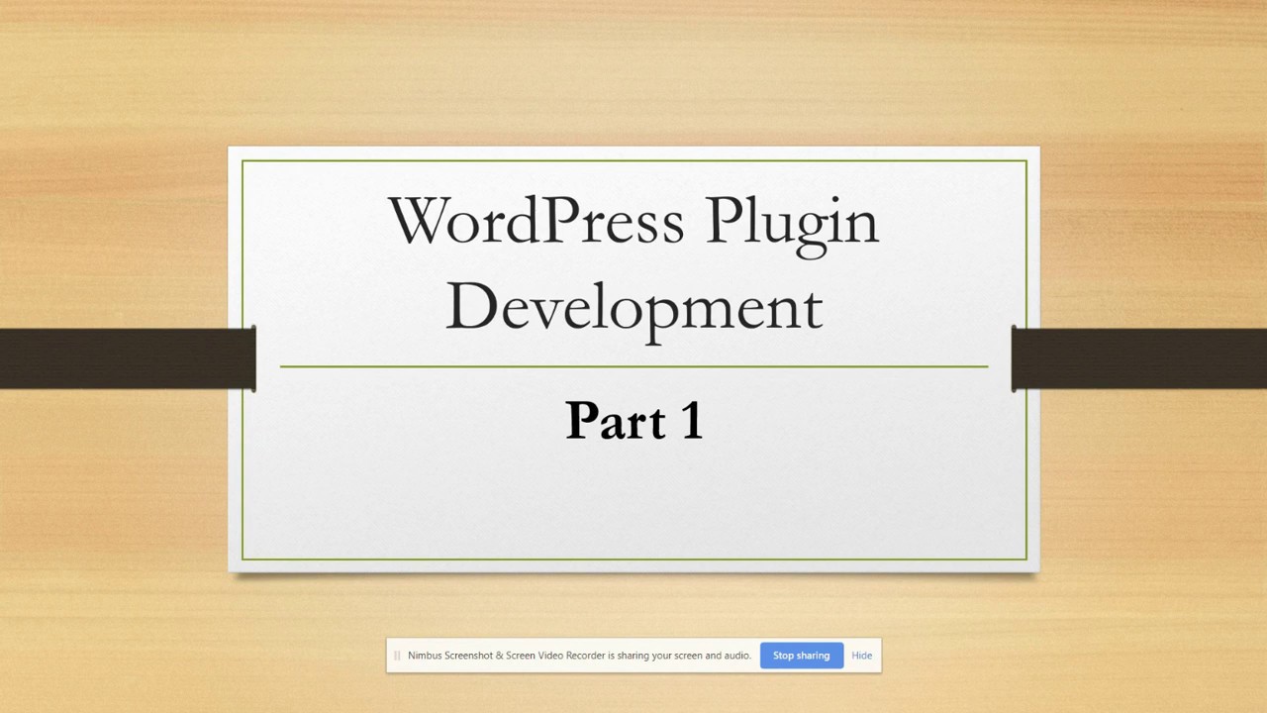The height and width of the screenshot is (713, 1267).
Task: Click the drag handle on the sharing bar
Action: point(397,656)
